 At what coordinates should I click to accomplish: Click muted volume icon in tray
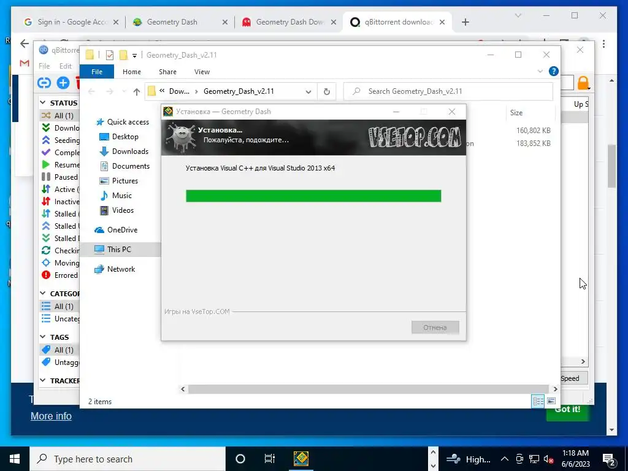click(x=548, y=459)
